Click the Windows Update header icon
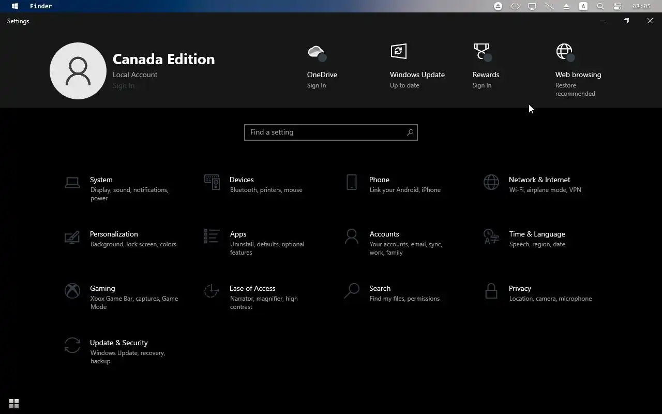The image size is (662, 414). (398, 51)
